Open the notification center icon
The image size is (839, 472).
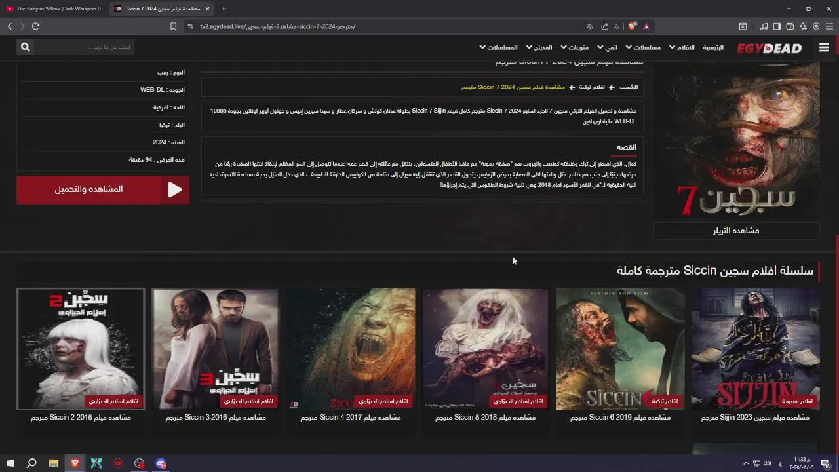click(825, 463)
